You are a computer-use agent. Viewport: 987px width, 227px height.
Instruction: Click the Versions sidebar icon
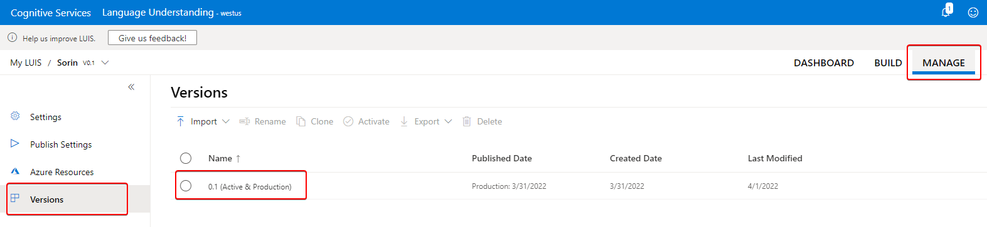click(15, 199)
